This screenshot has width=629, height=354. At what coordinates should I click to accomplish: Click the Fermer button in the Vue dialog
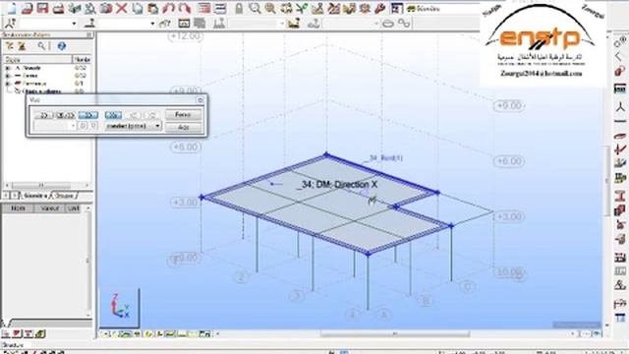(184, 115)
